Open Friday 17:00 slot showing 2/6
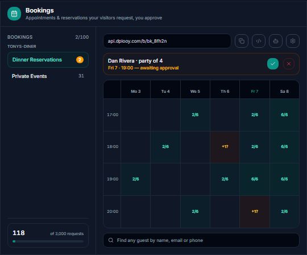307x255 pixels. tap(255, 115)
